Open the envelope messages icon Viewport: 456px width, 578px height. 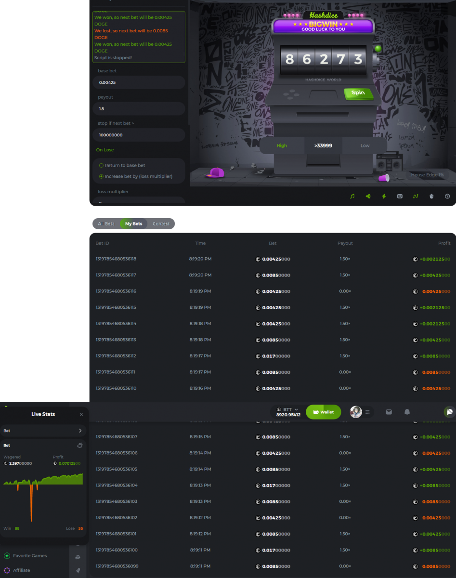pos(389,412)
